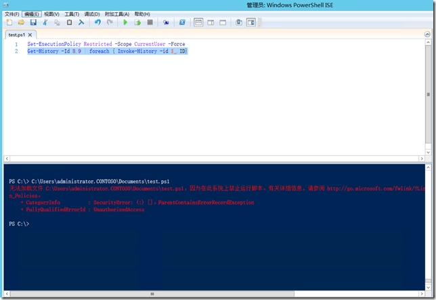Click console pane horizontal scrollbar right arrow
Image resolution: width=436 pixels, height=300 pixels.
pyautogui.click(x=422, y=294)
